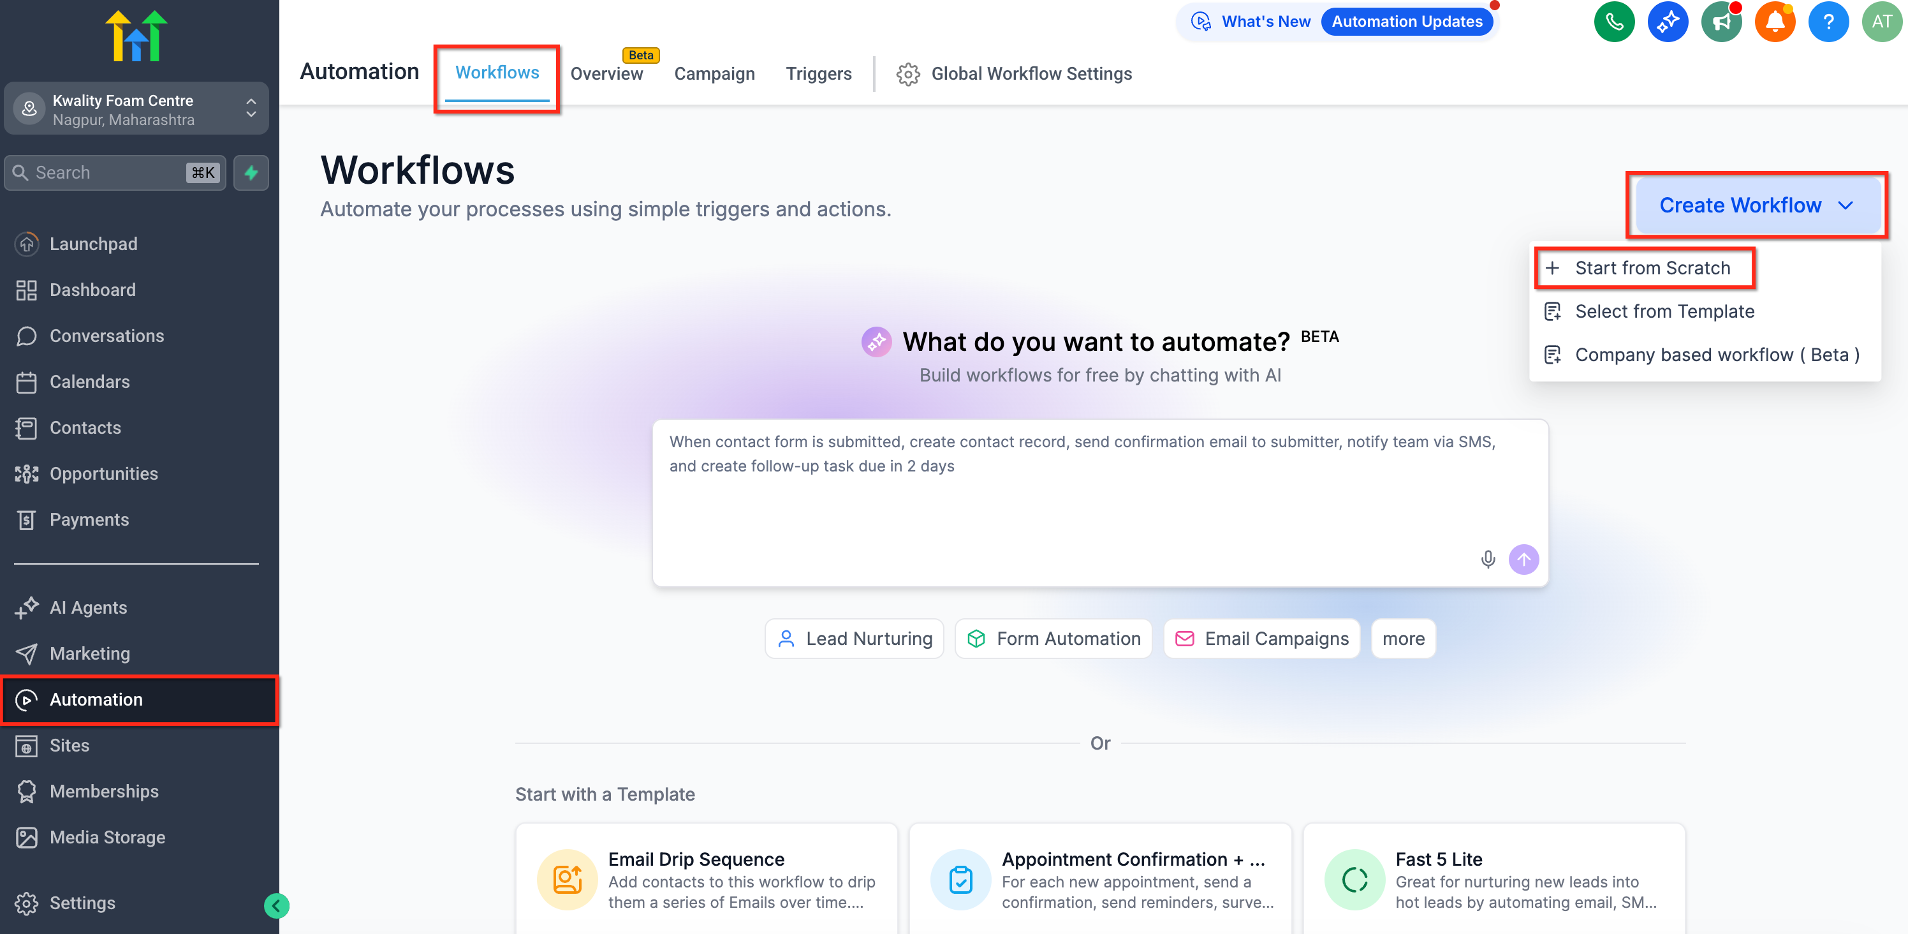Choose Select from Template menu item

click(1664, 311)
